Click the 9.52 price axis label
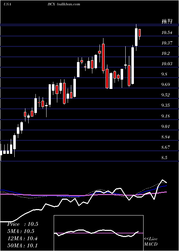179x251 pixels. [165, 95]
